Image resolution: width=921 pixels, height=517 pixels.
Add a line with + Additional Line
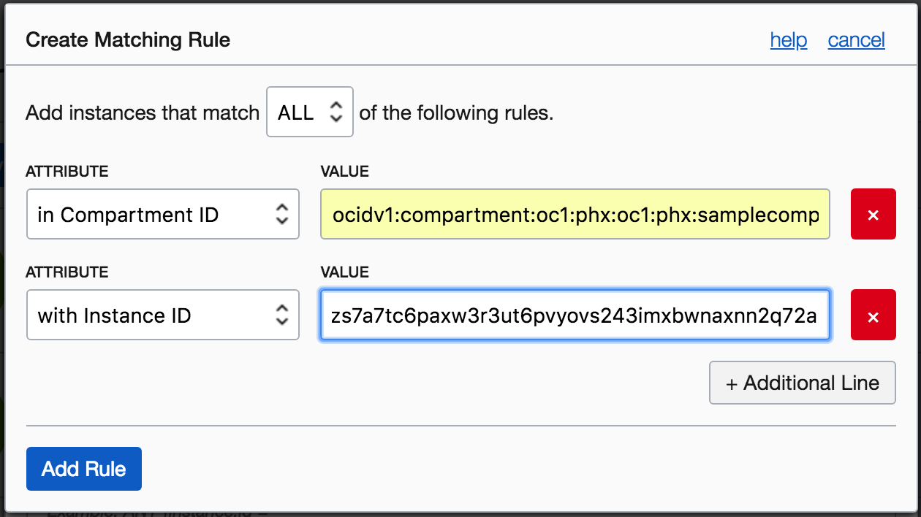point(802,383)
